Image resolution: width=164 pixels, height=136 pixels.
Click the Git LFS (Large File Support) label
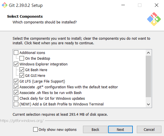coord(42,81)
